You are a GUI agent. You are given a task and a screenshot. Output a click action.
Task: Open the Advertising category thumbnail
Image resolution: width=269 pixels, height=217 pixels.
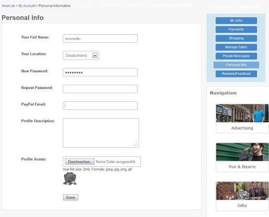point(242,113)
